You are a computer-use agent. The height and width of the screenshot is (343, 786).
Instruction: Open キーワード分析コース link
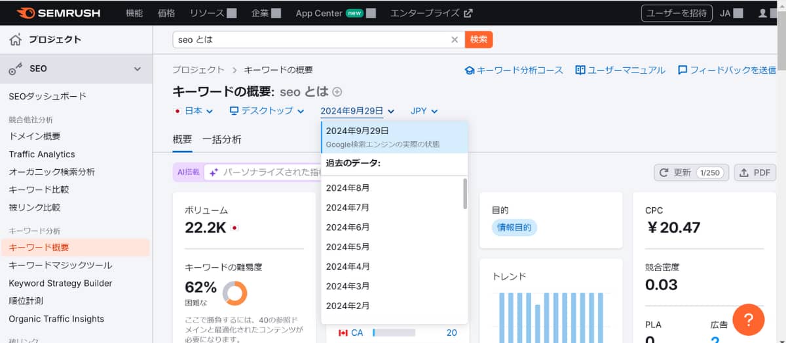[x=514, y=70]
